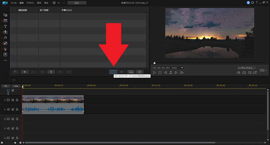The width and height of the screenshot is (270, 145).
Task: Open the 編集 menu
Action: pos(22,3)
